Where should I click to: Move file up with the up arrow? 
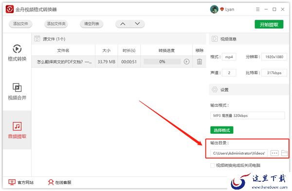[123, 24]
